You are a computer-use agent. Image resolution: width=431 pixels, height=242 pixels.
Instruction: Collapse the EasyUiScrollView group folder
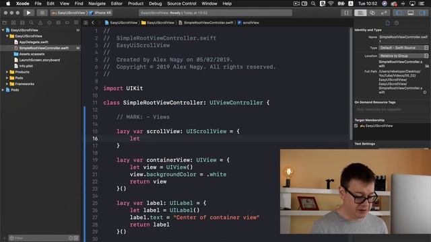pos(7,36)
